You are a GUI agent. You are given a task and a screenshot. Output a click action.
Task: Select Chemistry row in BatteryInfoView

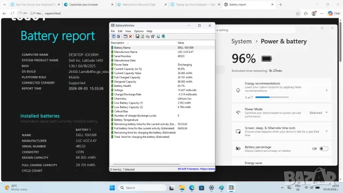coord(162,99)
